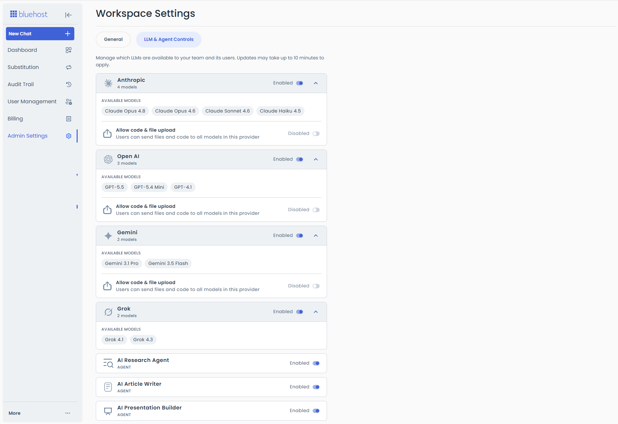Viewport: 618px width, 424px height.
Task: Collapse the Gemini section chevron
Action: 316,236
